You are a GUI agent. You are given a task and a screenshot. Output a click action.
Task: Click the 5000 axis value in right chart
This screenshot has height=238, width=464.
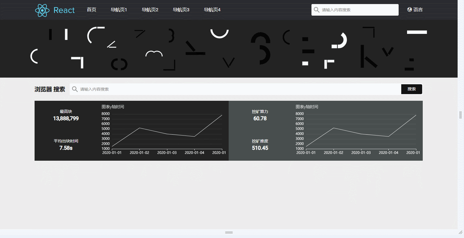point(300,129)
